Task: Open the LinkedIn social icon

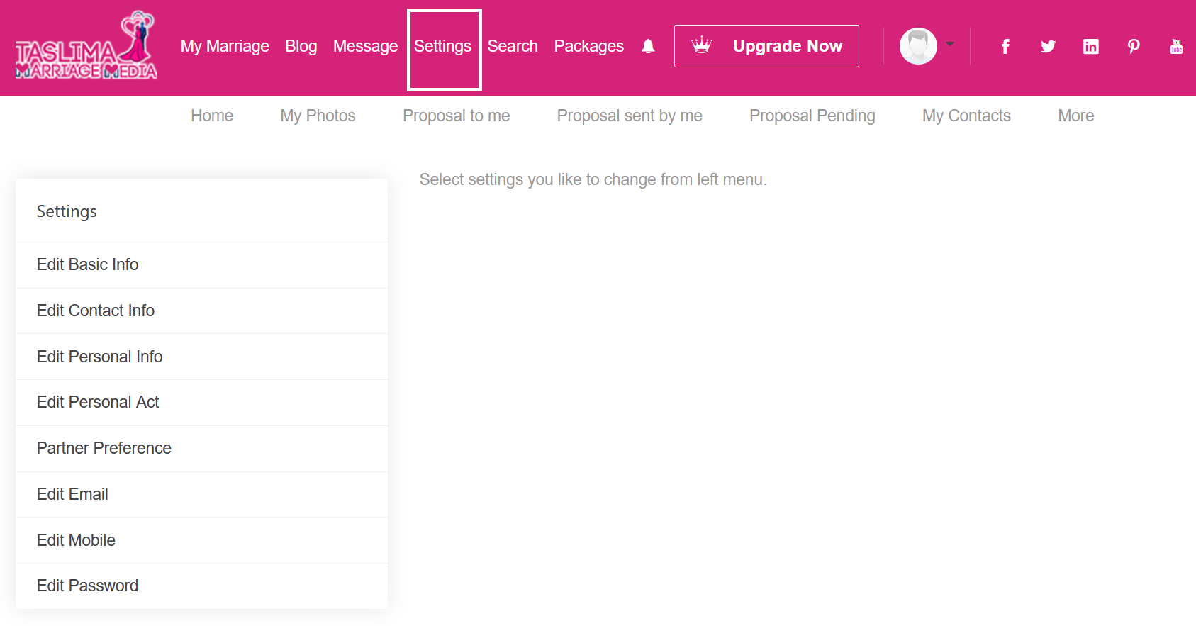Action: (1091, 47)
